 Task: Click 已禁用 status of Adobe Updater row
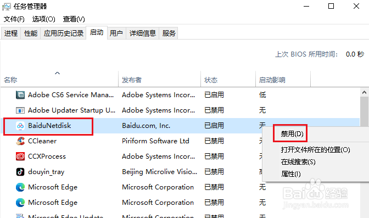(214, 110)
